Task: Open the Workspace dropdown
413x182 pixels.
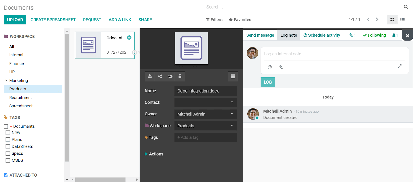Action: [x=205, y=126]
